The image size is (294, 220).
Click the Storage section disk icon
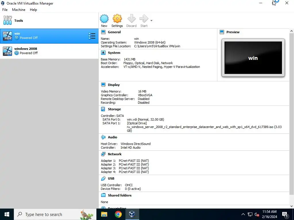[103, 109]
